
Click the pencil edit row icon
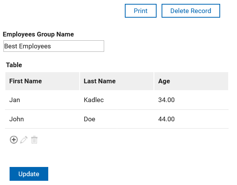24,140
